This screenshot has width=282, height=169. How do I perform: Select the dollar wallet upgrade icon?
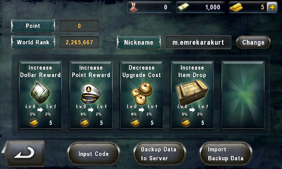(x=40, y=93)
